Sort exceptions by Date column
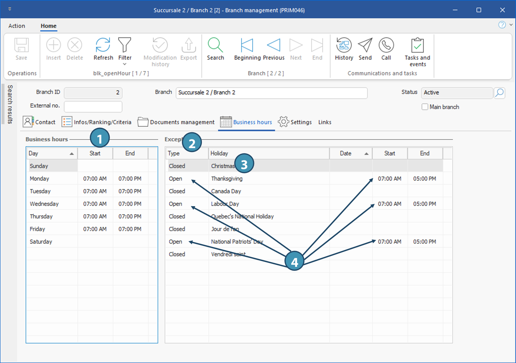The height and width of the screenshot is (363, 516). (x=351, y=154)
